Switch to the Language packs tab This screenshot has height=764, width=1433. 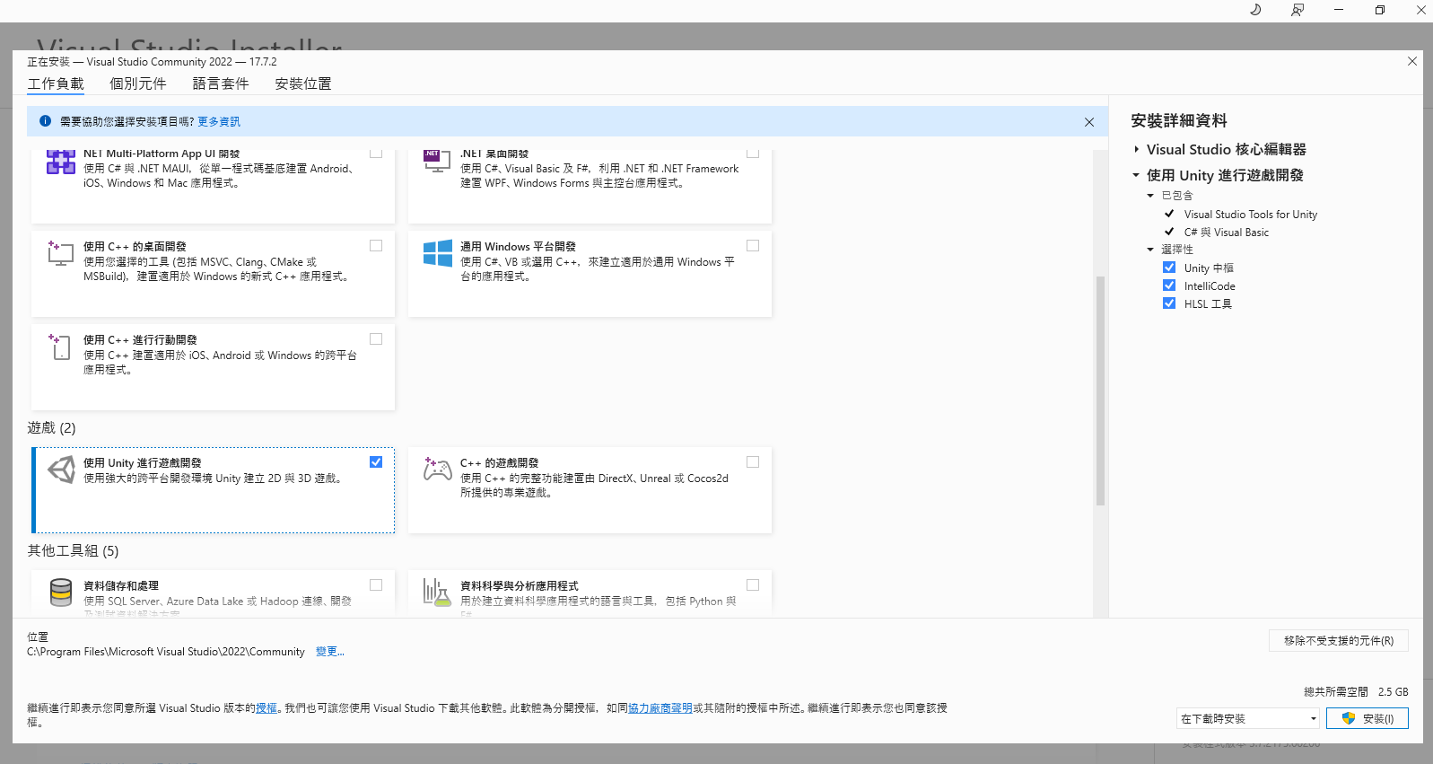point(221,83)
